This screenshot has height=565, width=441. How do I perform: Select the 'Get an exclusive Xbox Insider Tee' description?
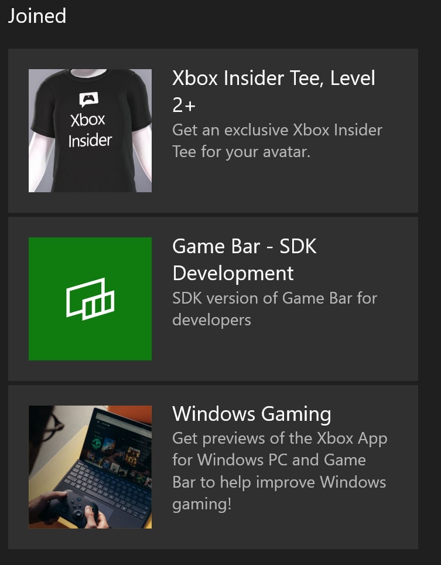coord(277,141)
